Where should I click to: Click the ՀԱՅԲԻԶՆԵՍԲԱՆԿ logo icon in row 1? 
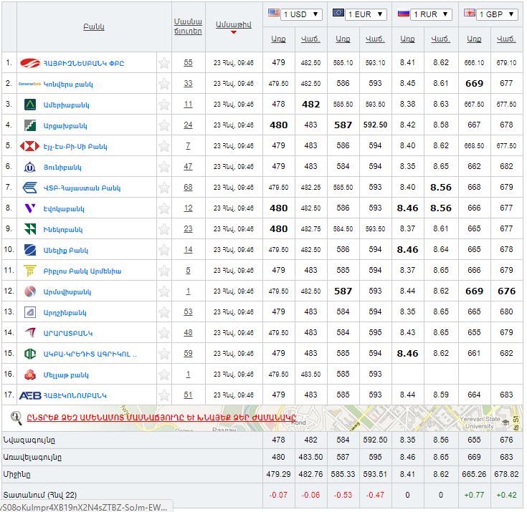[x=31, y=63]
